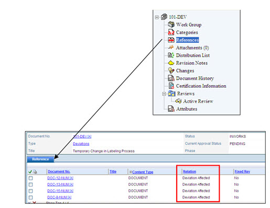Open Categories in the tree
This screenshot has width=270, height=208.
point(187,32)
